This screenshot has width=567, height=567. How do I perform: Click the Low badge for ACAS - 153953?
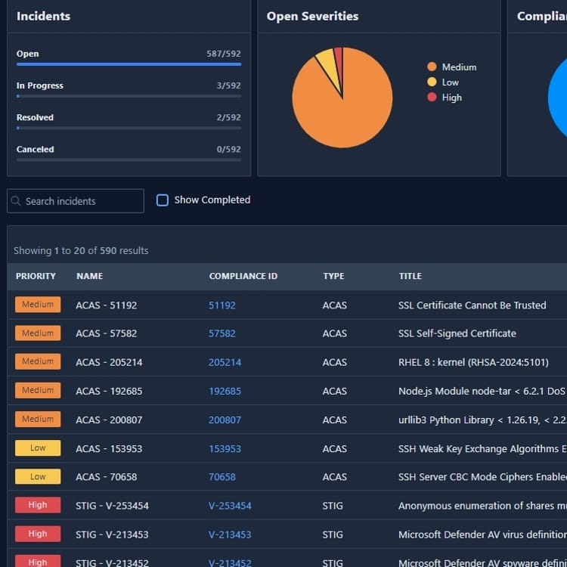[38, 448]
